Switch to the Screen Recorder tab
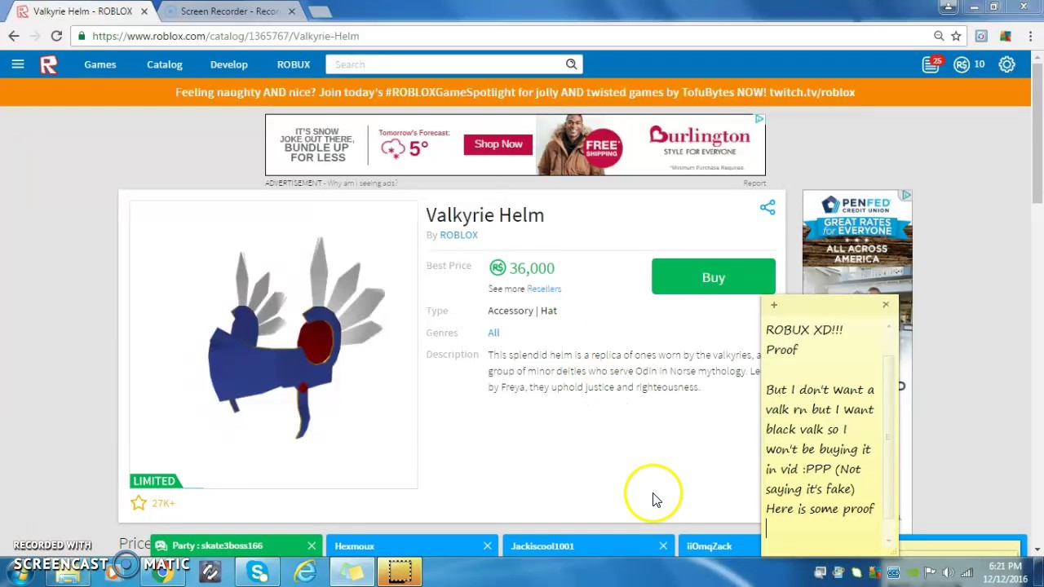1044x587 pixels. coord(230,11)
